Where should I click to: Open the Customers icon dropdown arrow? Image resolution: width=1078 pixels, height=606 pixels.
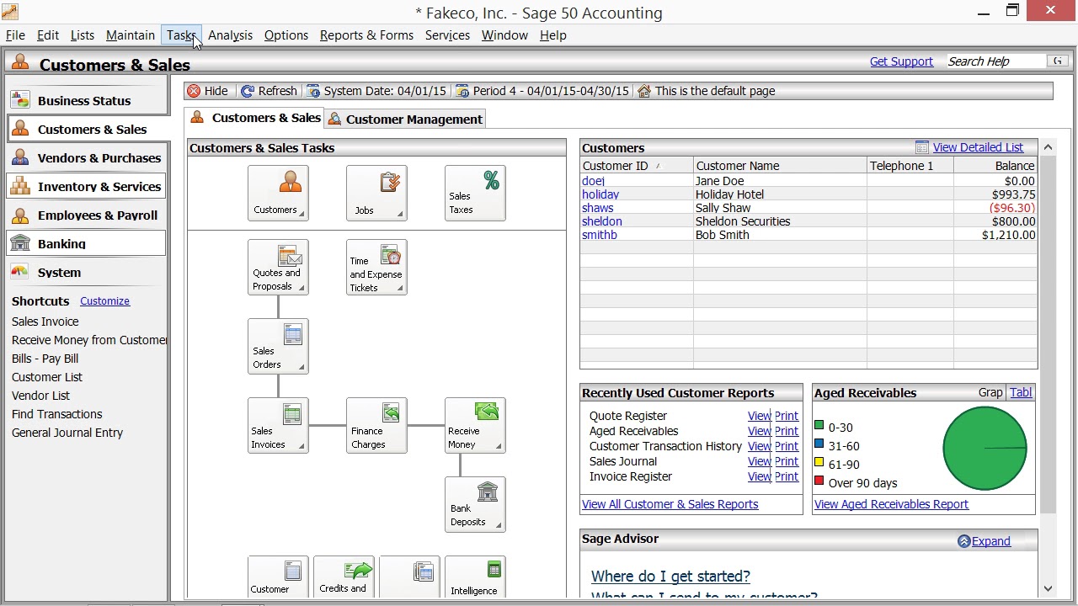[302, 214]
